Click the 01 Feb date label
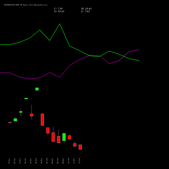Viewport: 169px width, 169px height. click(x=31, y=161)
